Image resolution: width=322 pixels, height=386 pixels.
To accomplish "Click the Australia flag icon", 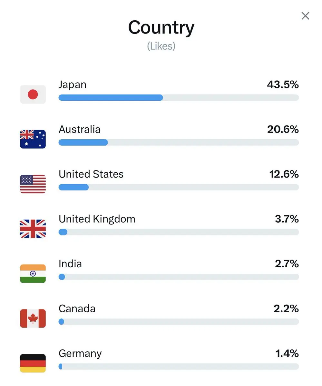I will [x=33, y=139].
